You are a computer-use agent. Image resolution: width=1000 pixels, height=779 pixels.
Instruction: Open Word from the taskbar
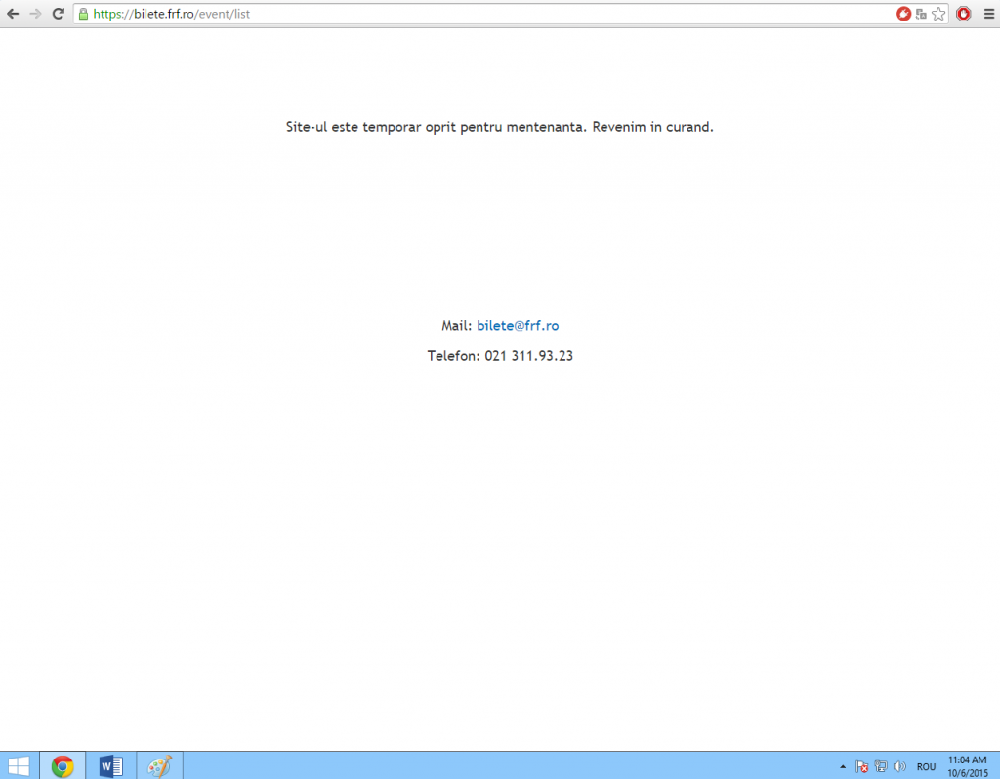110,765
